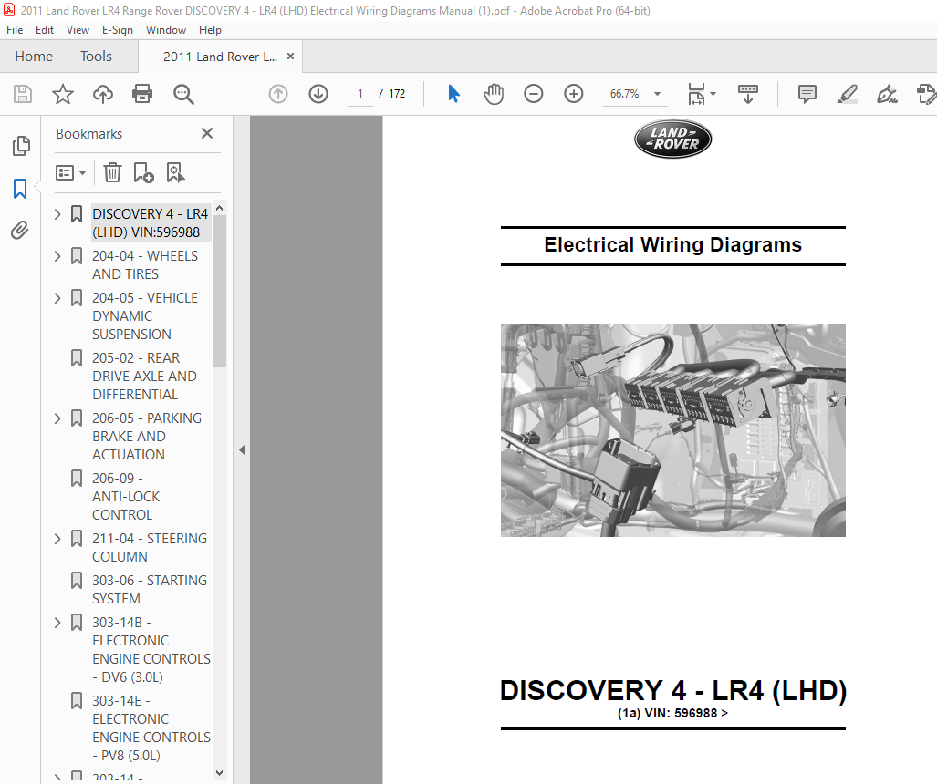Open the E-Sign menu
The width and height of the screenshot is (937, 784).
click(x=117, y=30)
